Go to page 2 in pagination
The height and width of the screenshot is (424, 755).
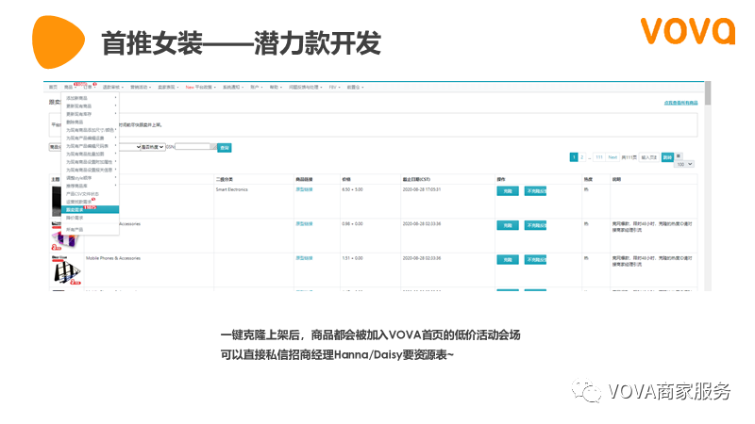[583, 156]
